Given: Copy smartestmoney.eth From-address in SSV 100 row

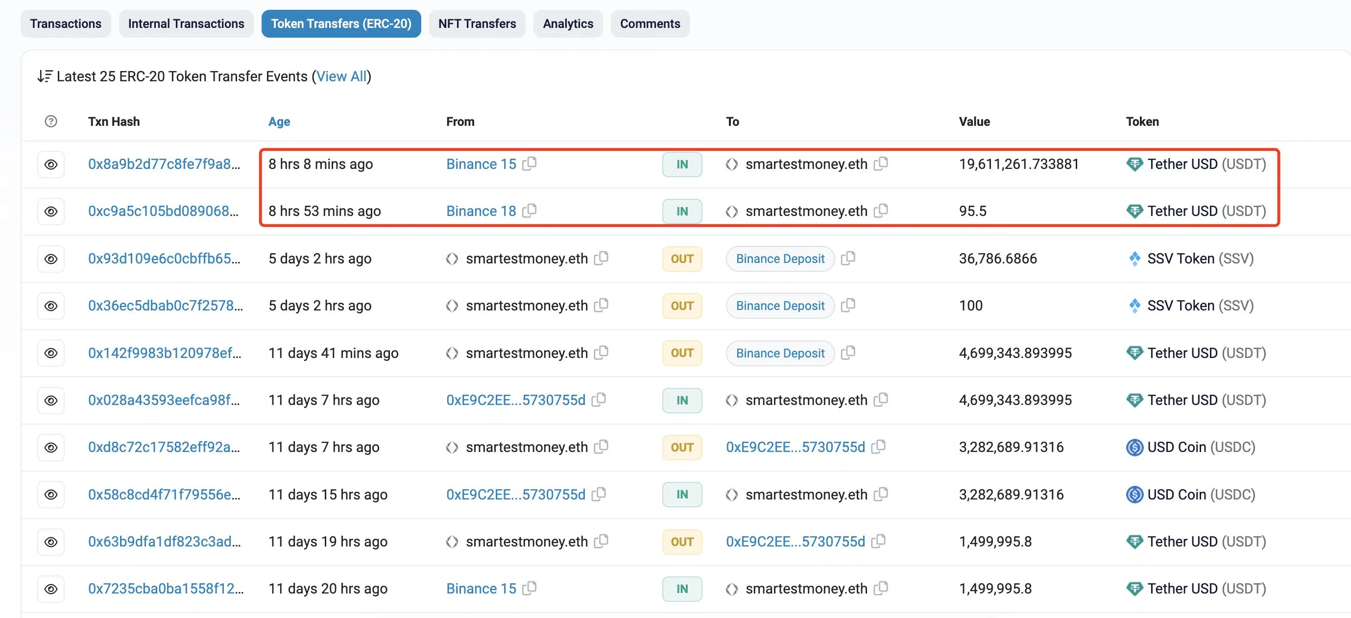Looking at the screenshot, I should [602, 305].
